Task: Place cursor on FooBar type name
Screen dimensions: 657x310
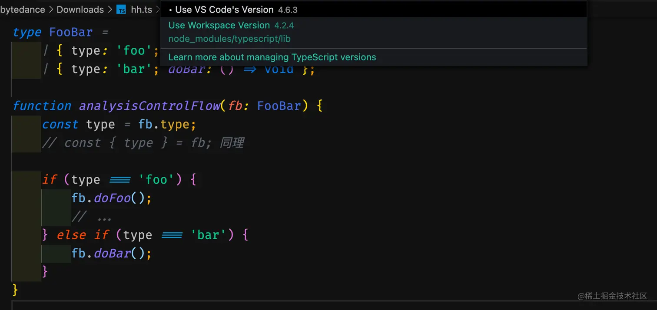Action: (71, 33)
